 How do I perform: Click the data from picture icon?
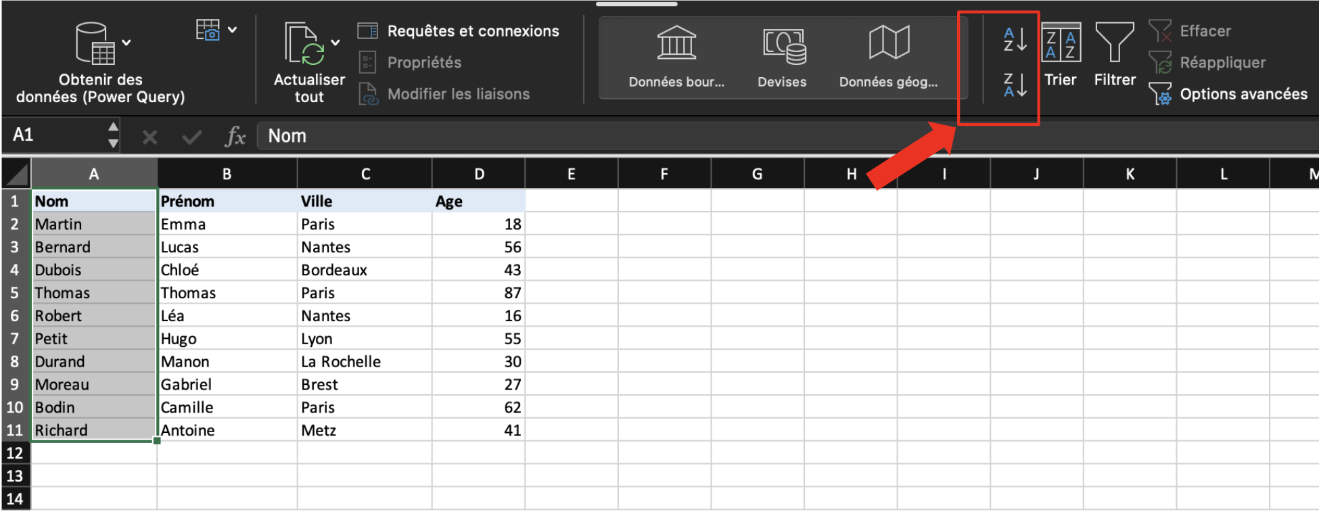[x=208, y=30]
